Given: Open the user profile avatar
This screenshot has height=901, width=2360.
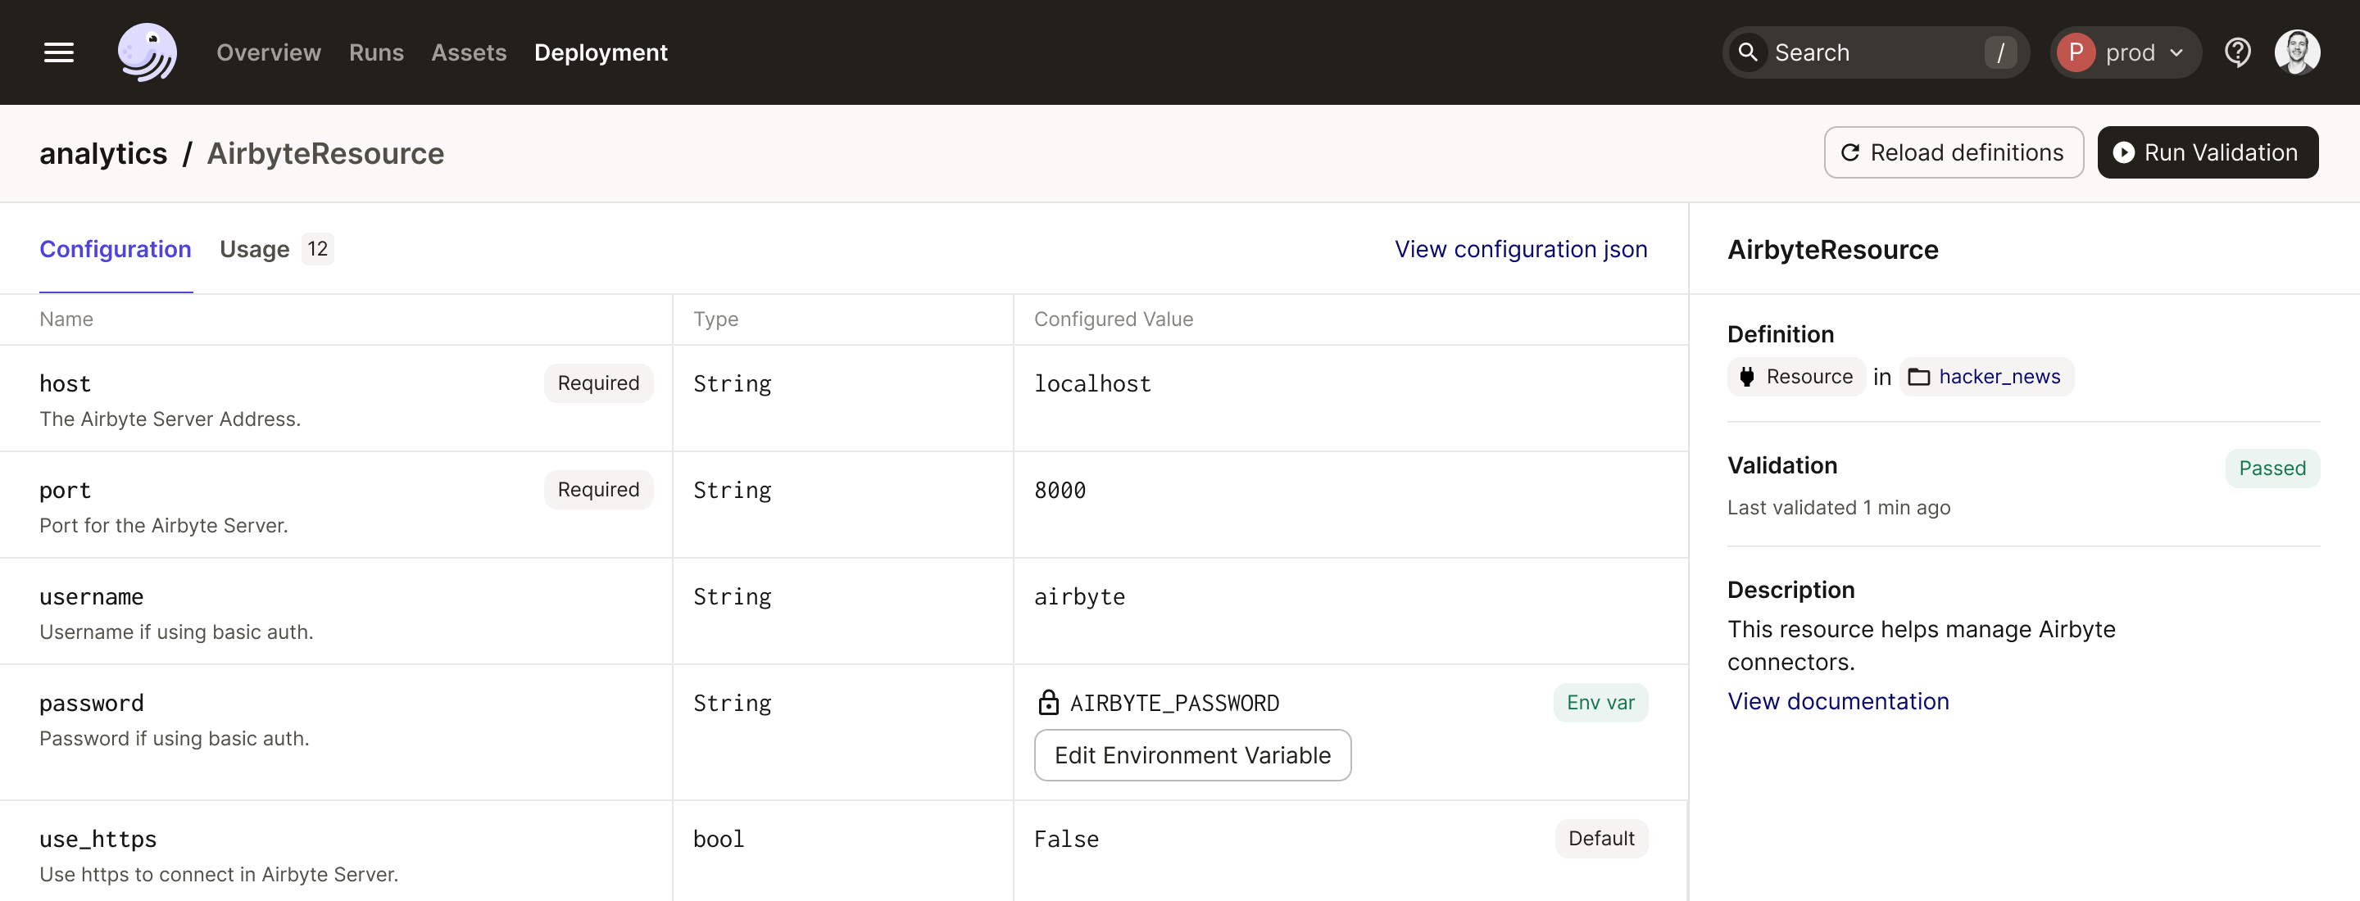Looking at the screenshot, I should pyautogui.click(x=2297, y=52).
